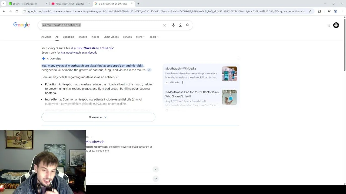The width and height of the screenshot is (346, 194).
Task: Expand the More search filters dropdown
Action: (140, 37)
